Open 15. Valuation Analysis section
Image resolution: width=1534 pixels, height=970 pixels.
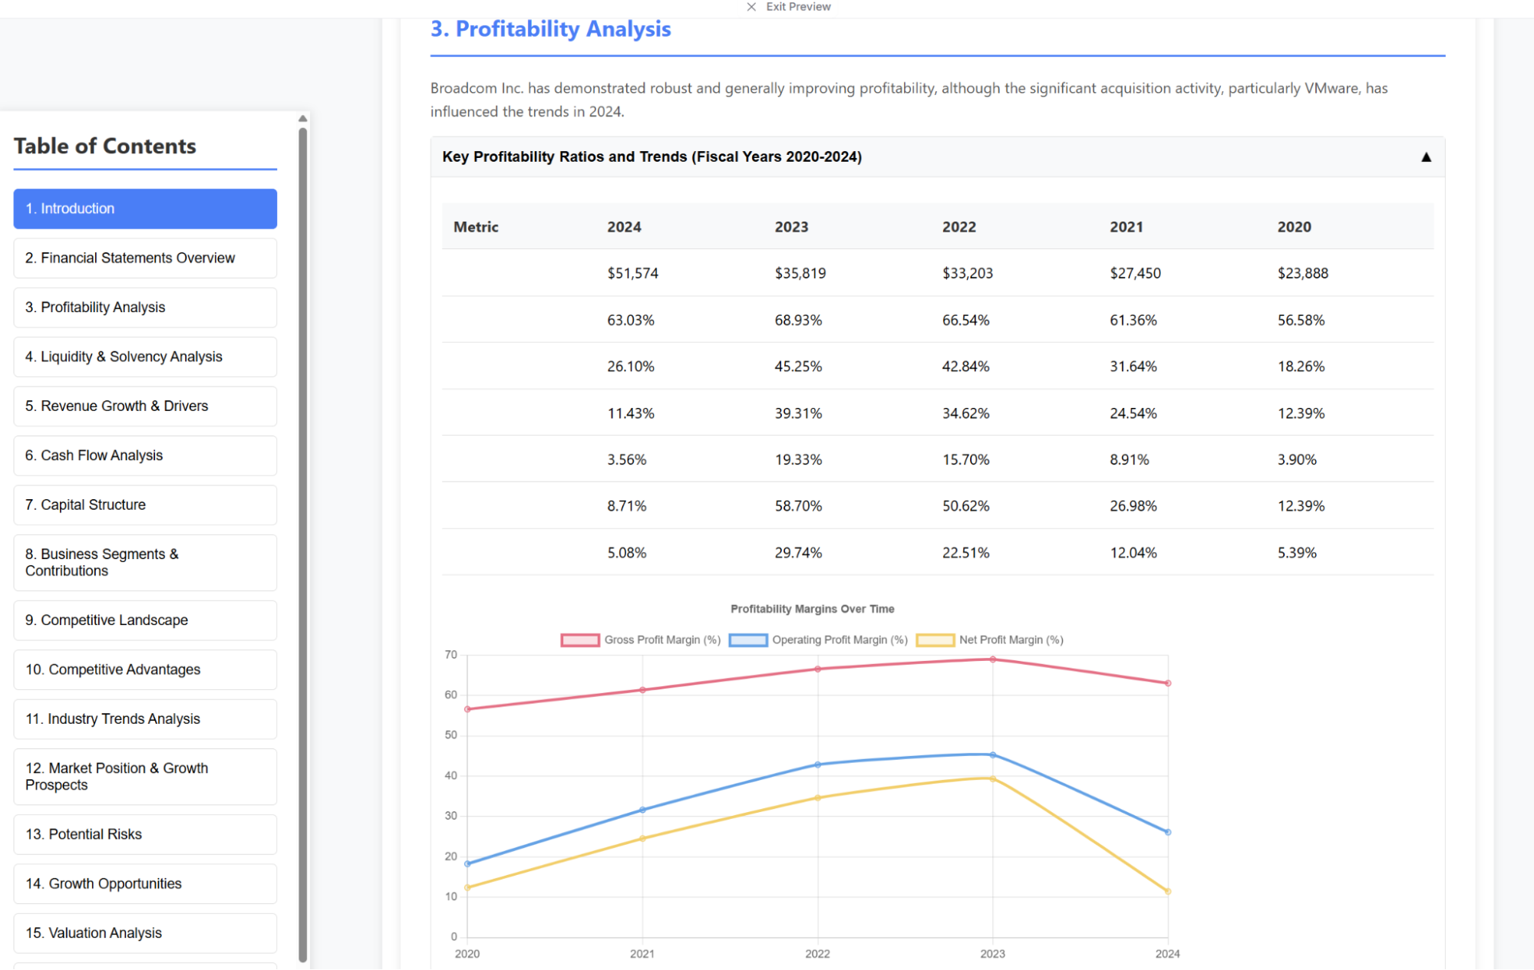tap(145, 933)
